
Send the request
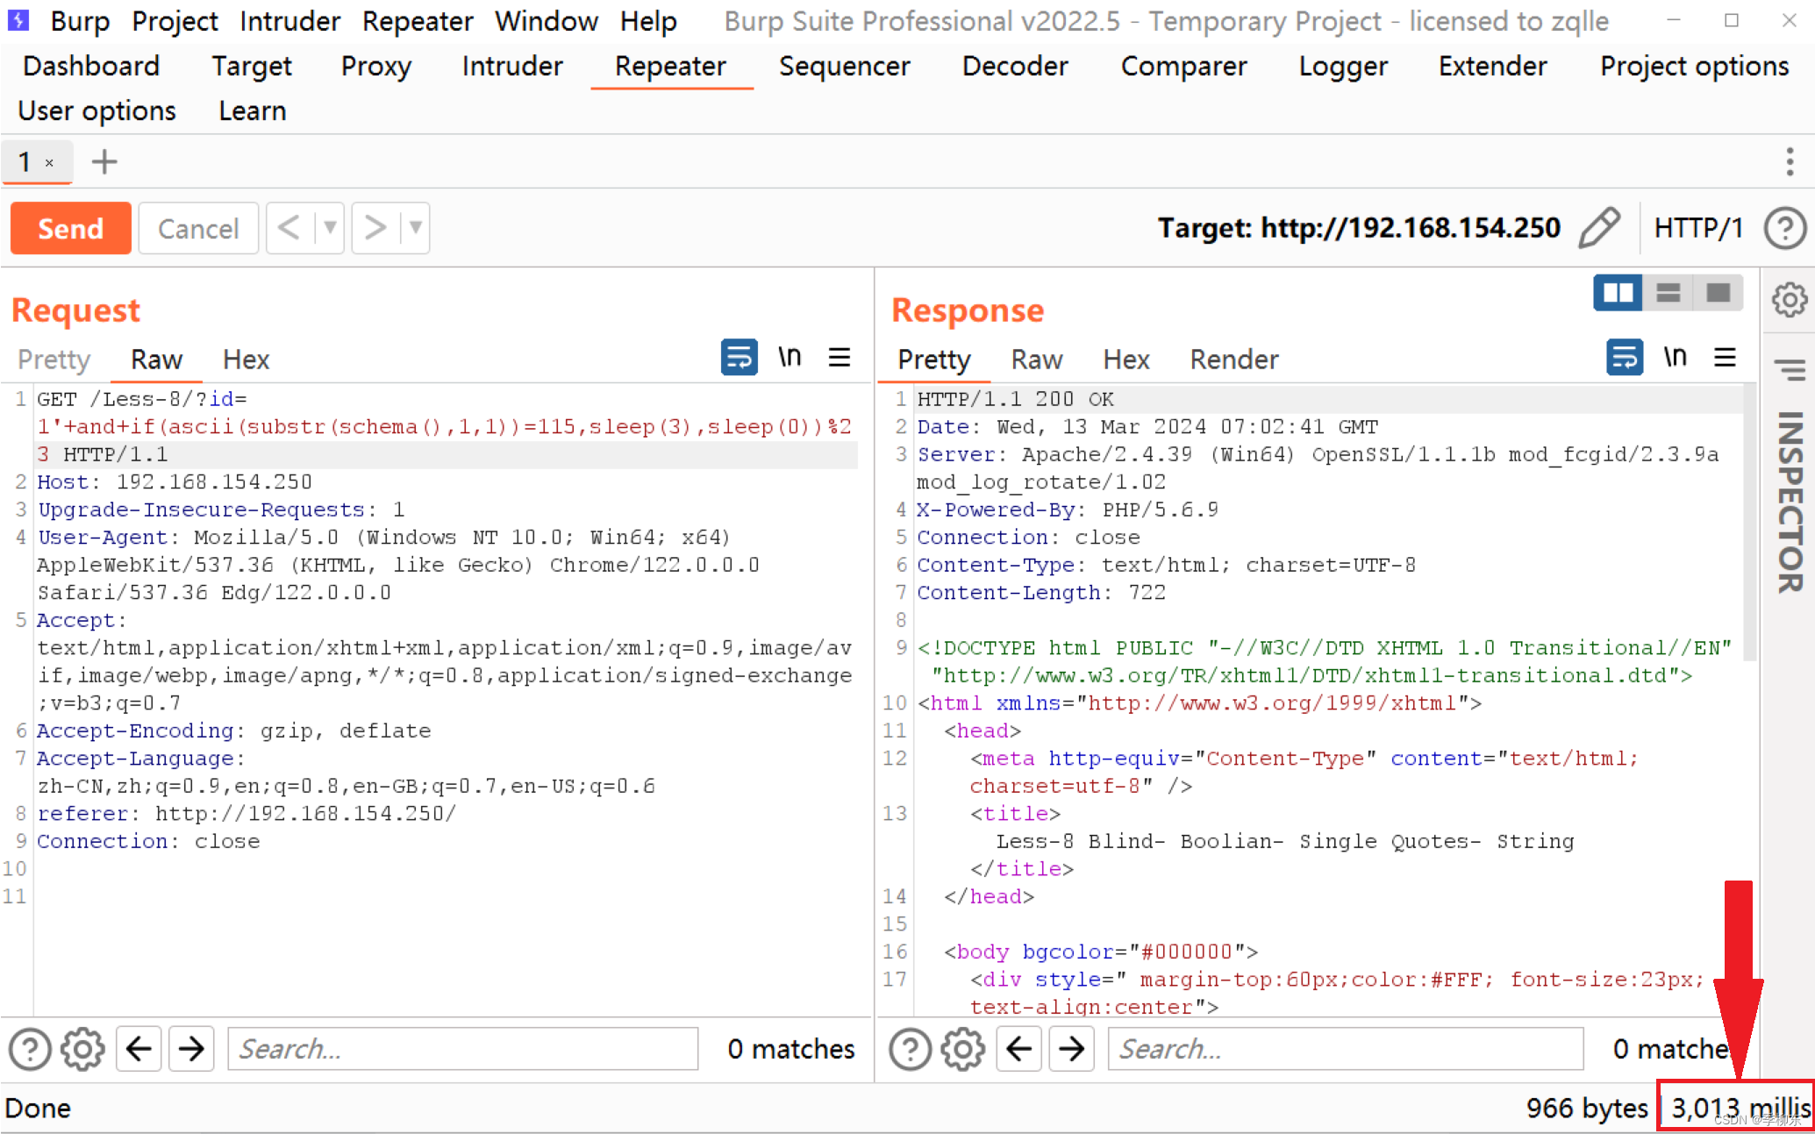[x=71, y=228]
